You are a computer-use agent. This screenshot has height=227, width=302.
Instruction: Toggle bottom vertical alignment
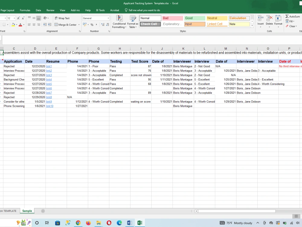click(x=39, y=18)
